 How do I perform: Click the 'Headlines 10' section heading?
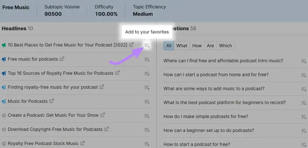point(17,28)
